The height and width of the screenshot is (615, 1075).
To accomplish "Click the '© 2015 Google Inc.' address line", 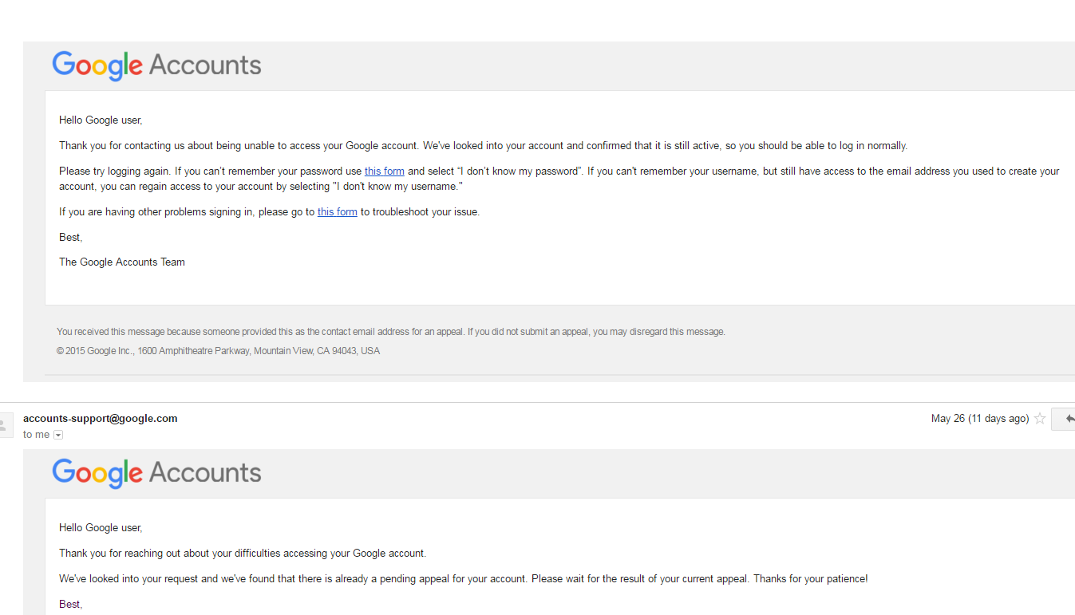I will coord(219,351).
